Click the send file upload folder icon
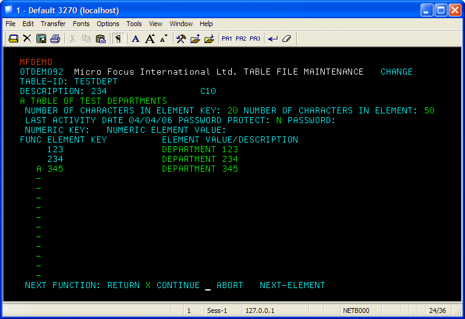465x319 pixels. click(195, 38)
